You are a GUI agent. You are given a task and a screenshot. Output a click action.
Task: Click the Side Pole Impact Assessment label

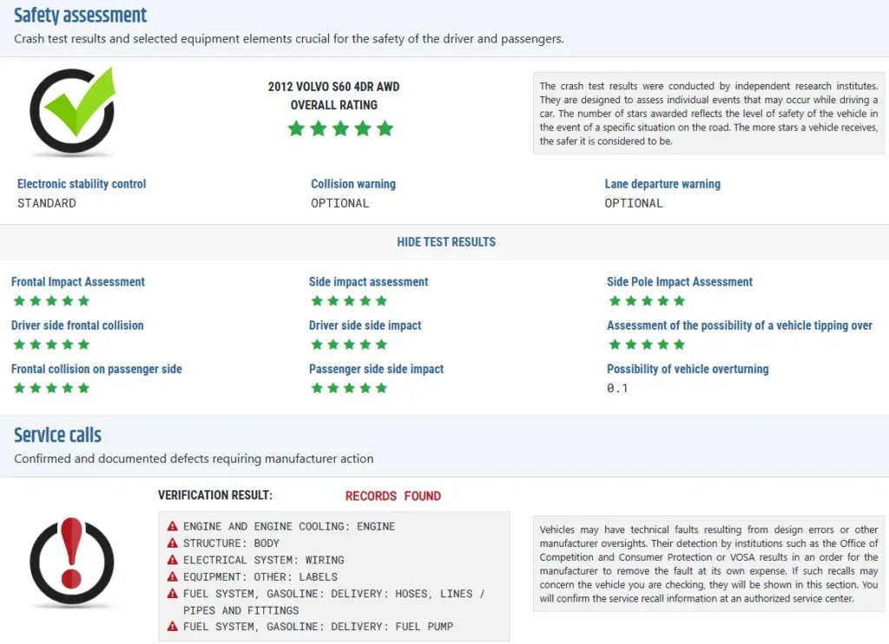pos(680,282)
